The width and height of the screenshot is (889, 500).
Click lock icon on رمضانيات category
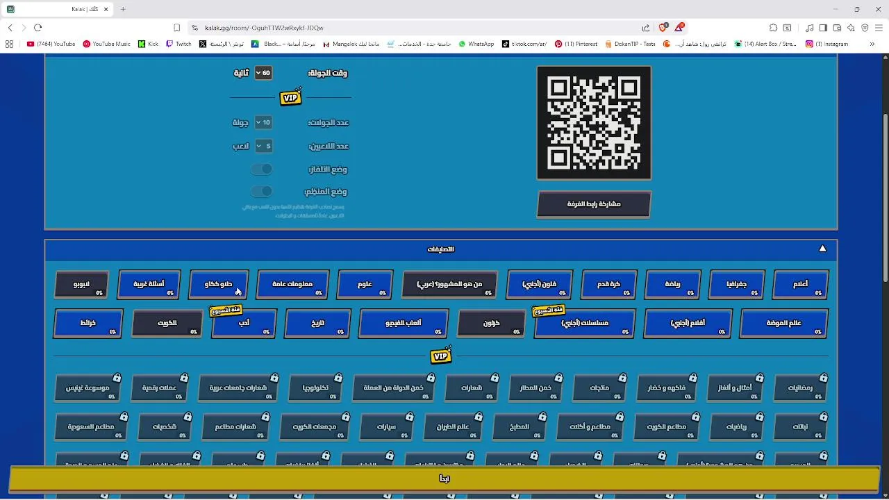[823, 378]
